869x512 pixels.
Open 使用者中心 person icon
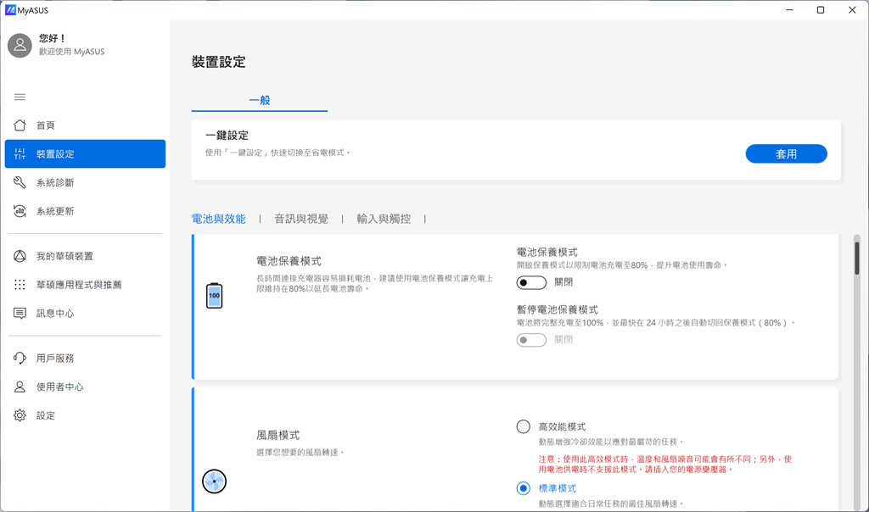[x=20, y=387]
